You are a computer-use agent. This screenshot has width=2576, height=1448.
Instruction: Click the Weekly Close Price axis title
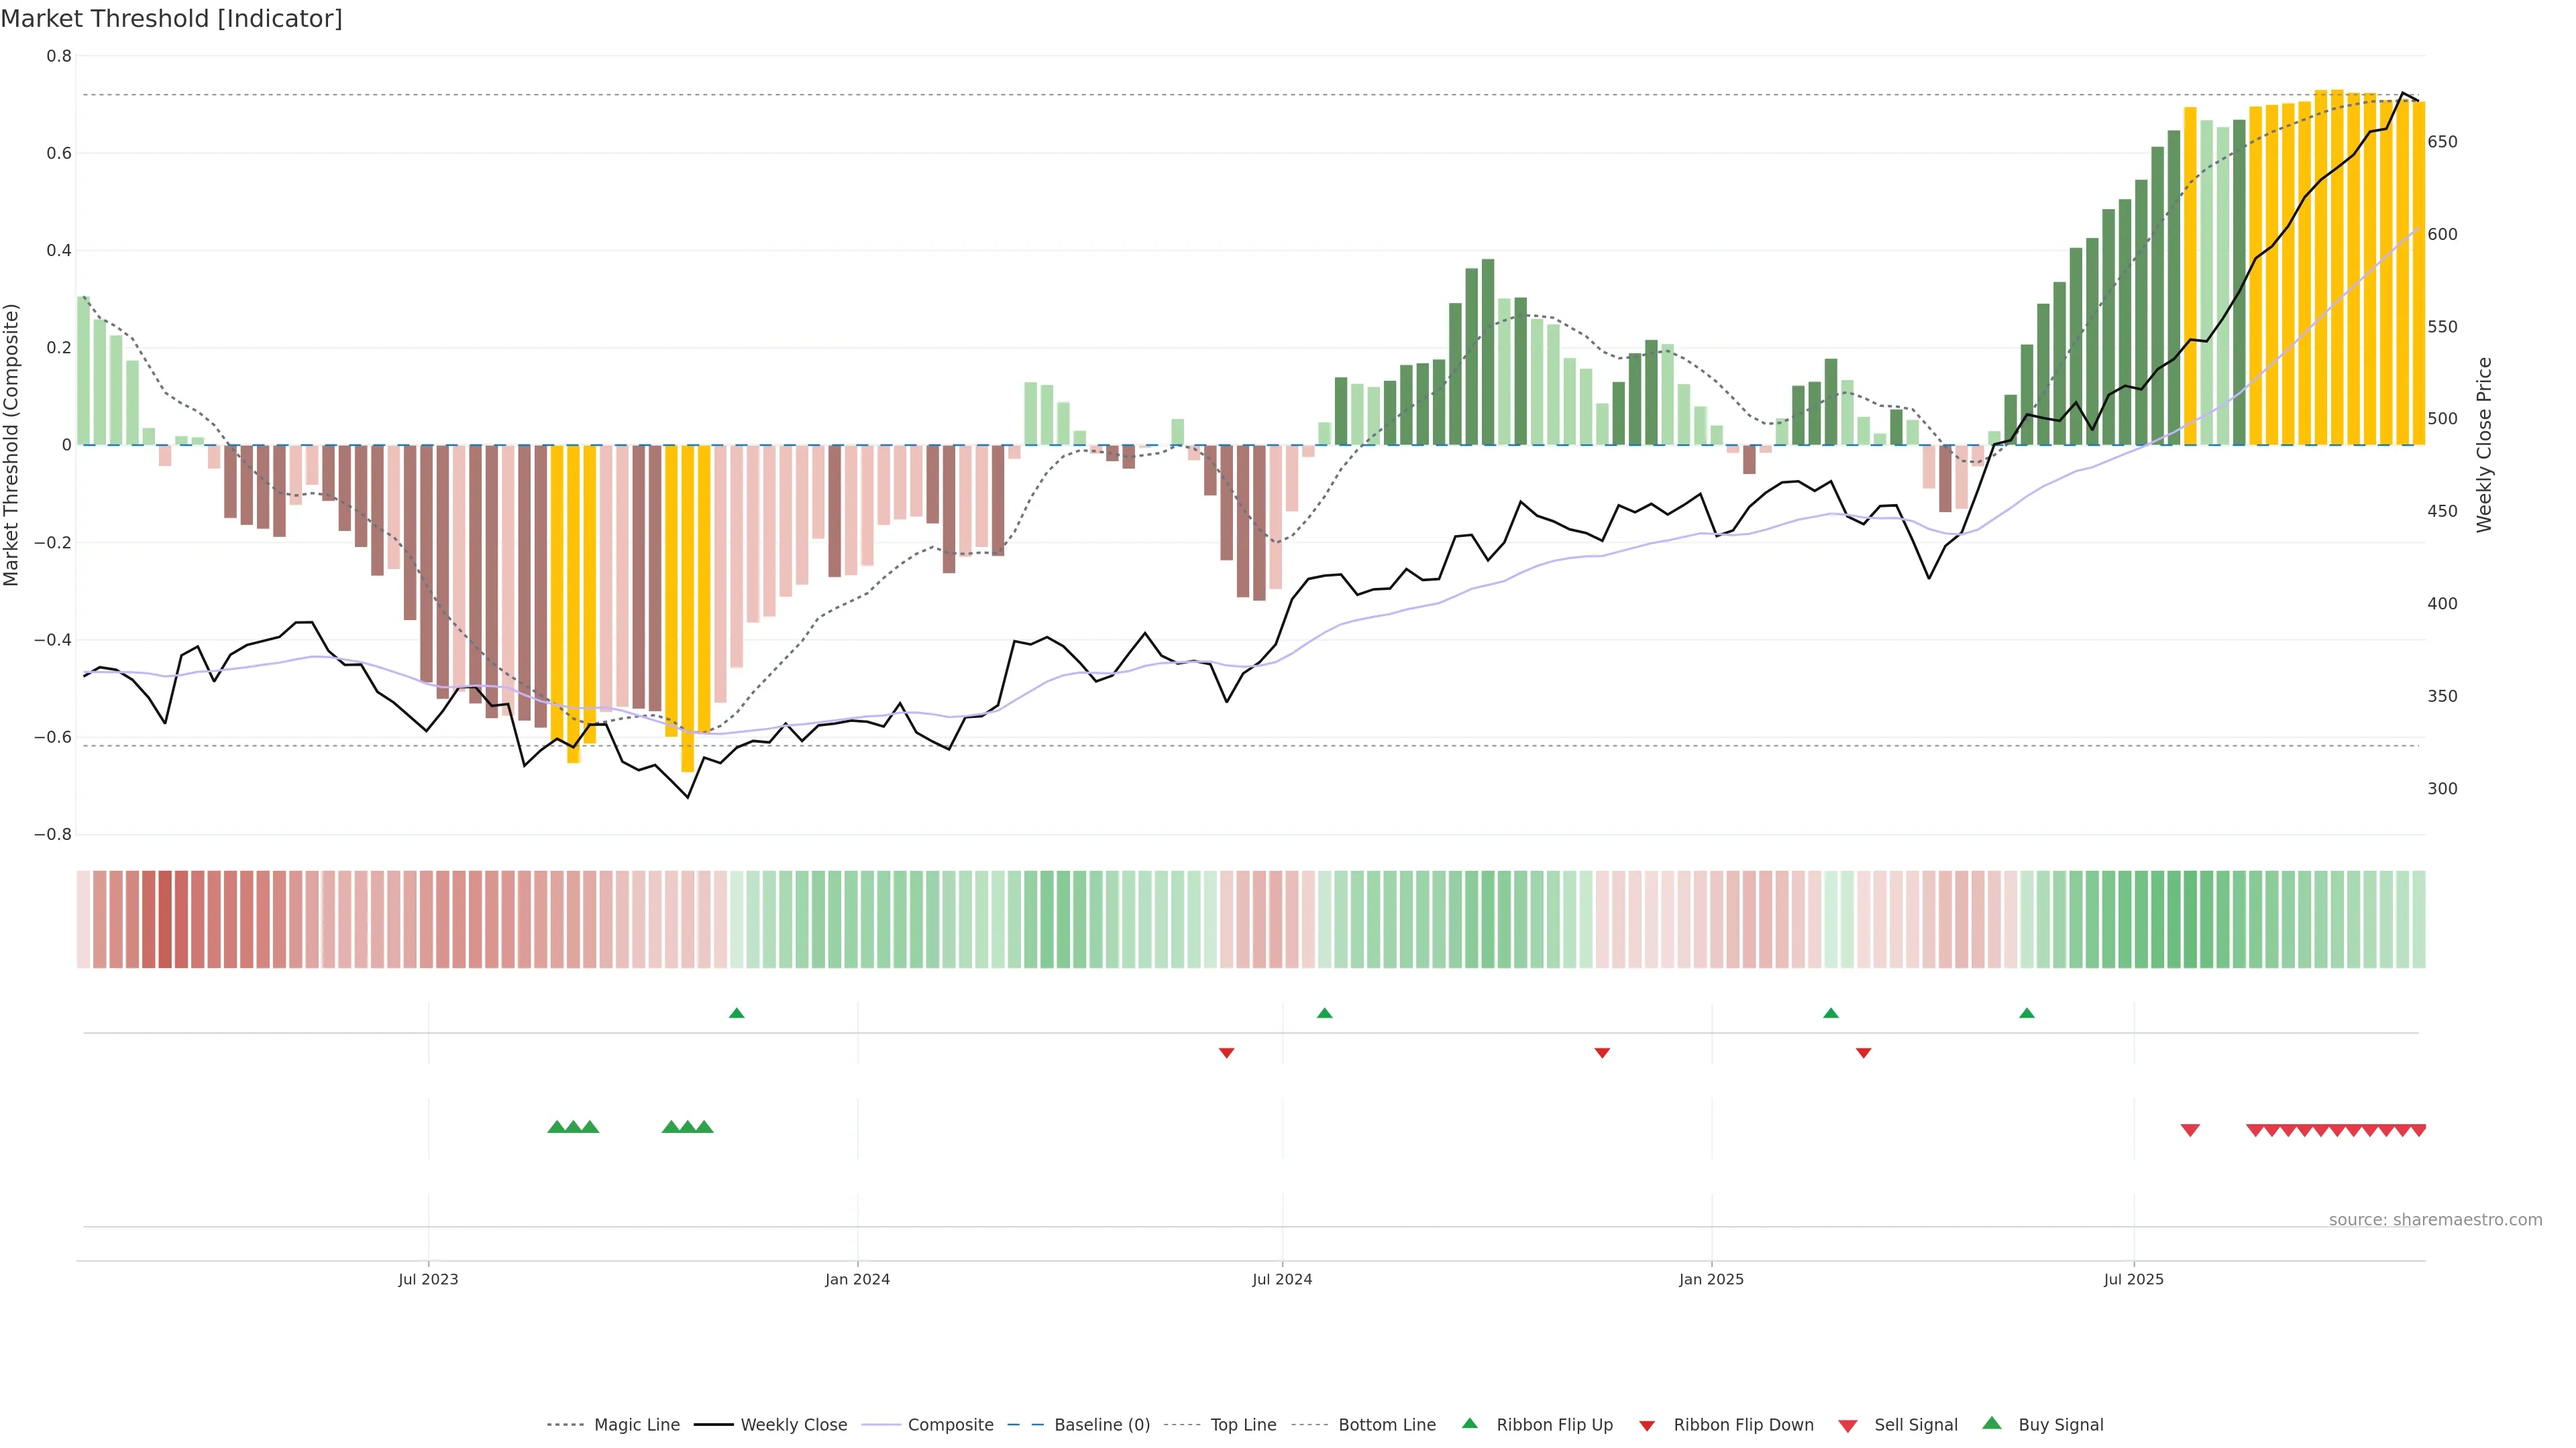[2484, 444]
